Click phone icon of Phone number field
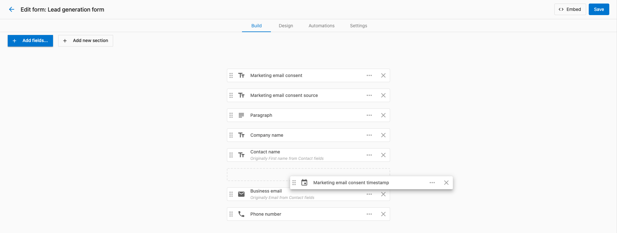617x233 pixels. click(241, 214)
